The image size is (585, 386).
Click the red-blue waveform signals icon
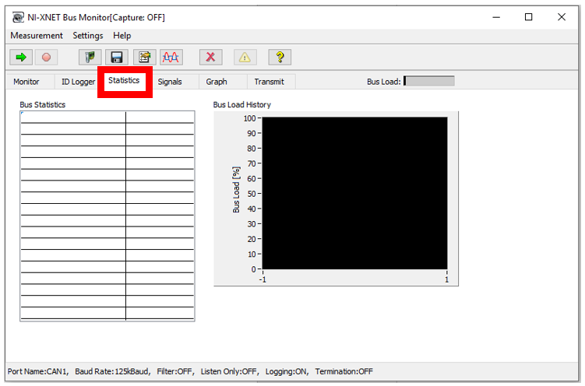coord(171,57)
